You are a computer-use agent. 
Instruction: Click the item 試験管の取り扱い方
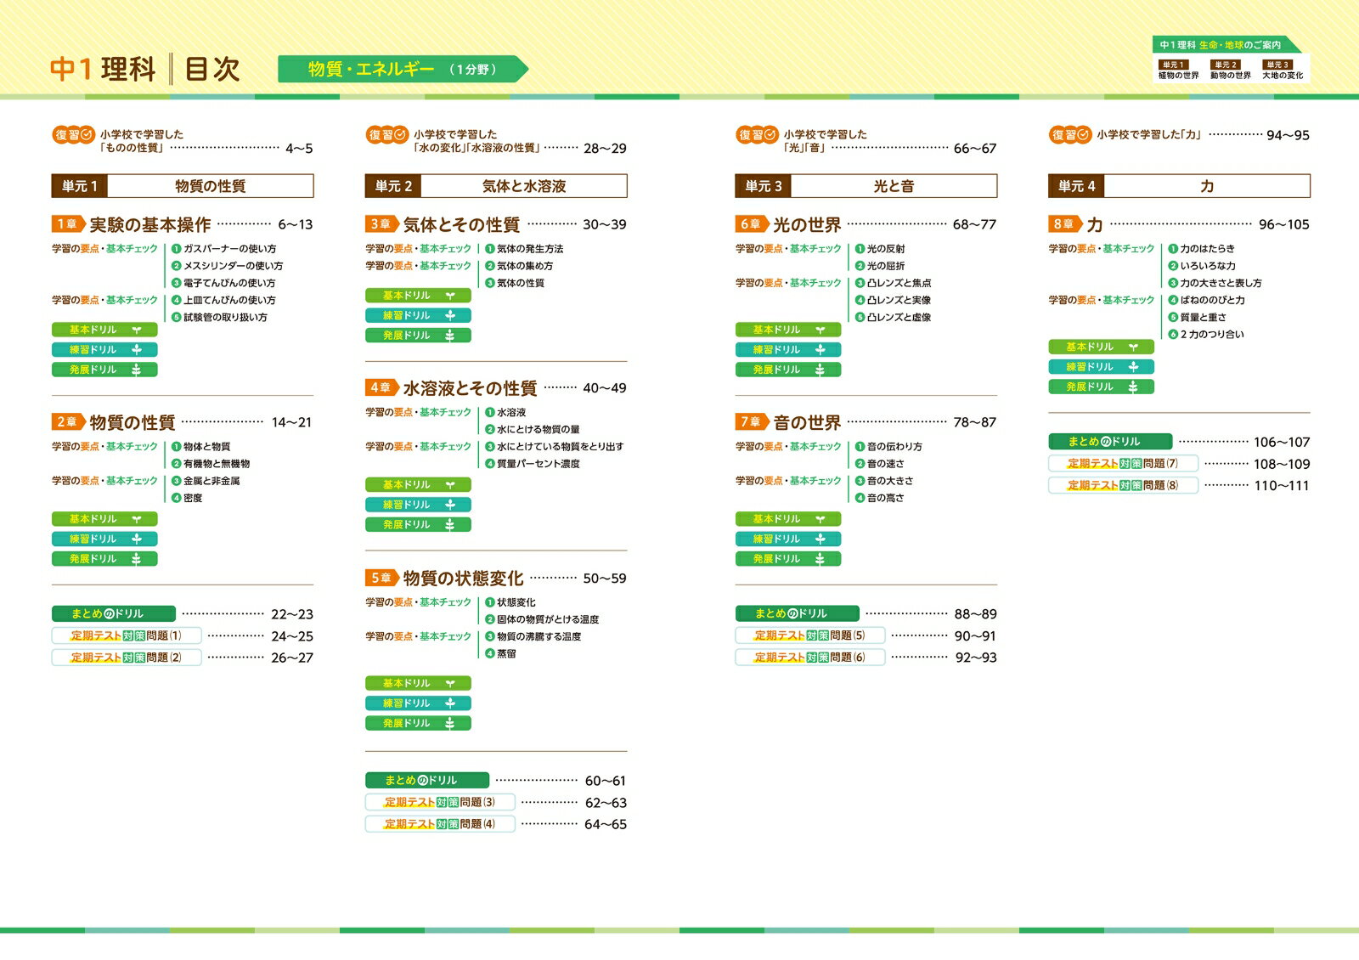pyautogui.click(x=220, y=317)
